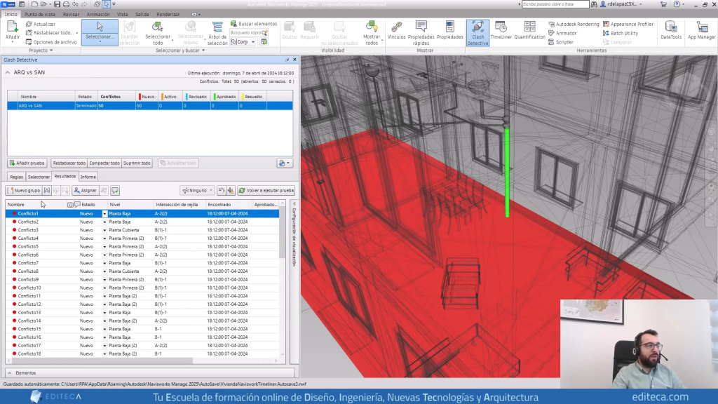Open Opciones de archivo
Image resolution: width=718 pixels, height=404 pixels.
tap(51, 42)
